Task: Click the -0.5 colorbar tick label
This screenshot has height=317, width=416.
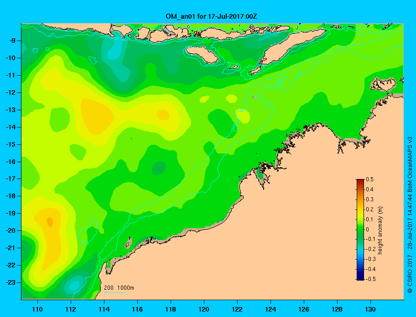Action: [371, 279]
